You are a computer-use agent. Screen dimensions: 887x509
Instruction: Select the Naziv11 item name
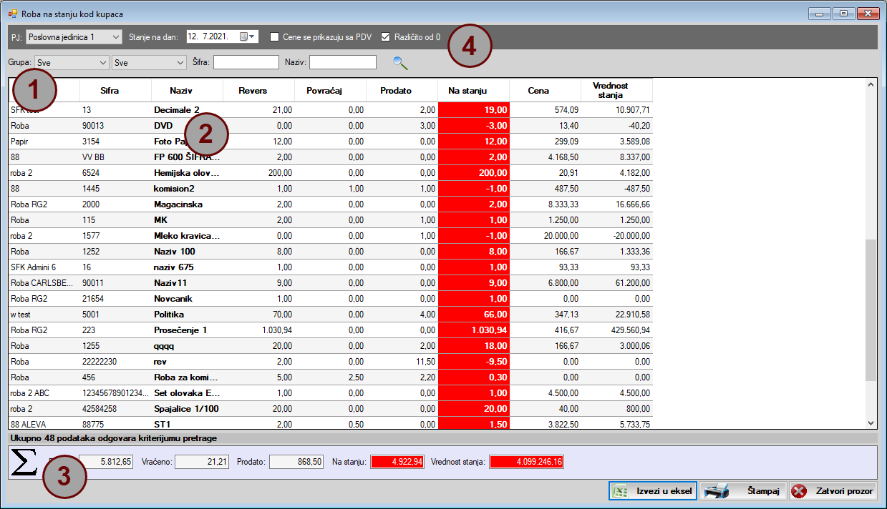(x=170, y=283)
